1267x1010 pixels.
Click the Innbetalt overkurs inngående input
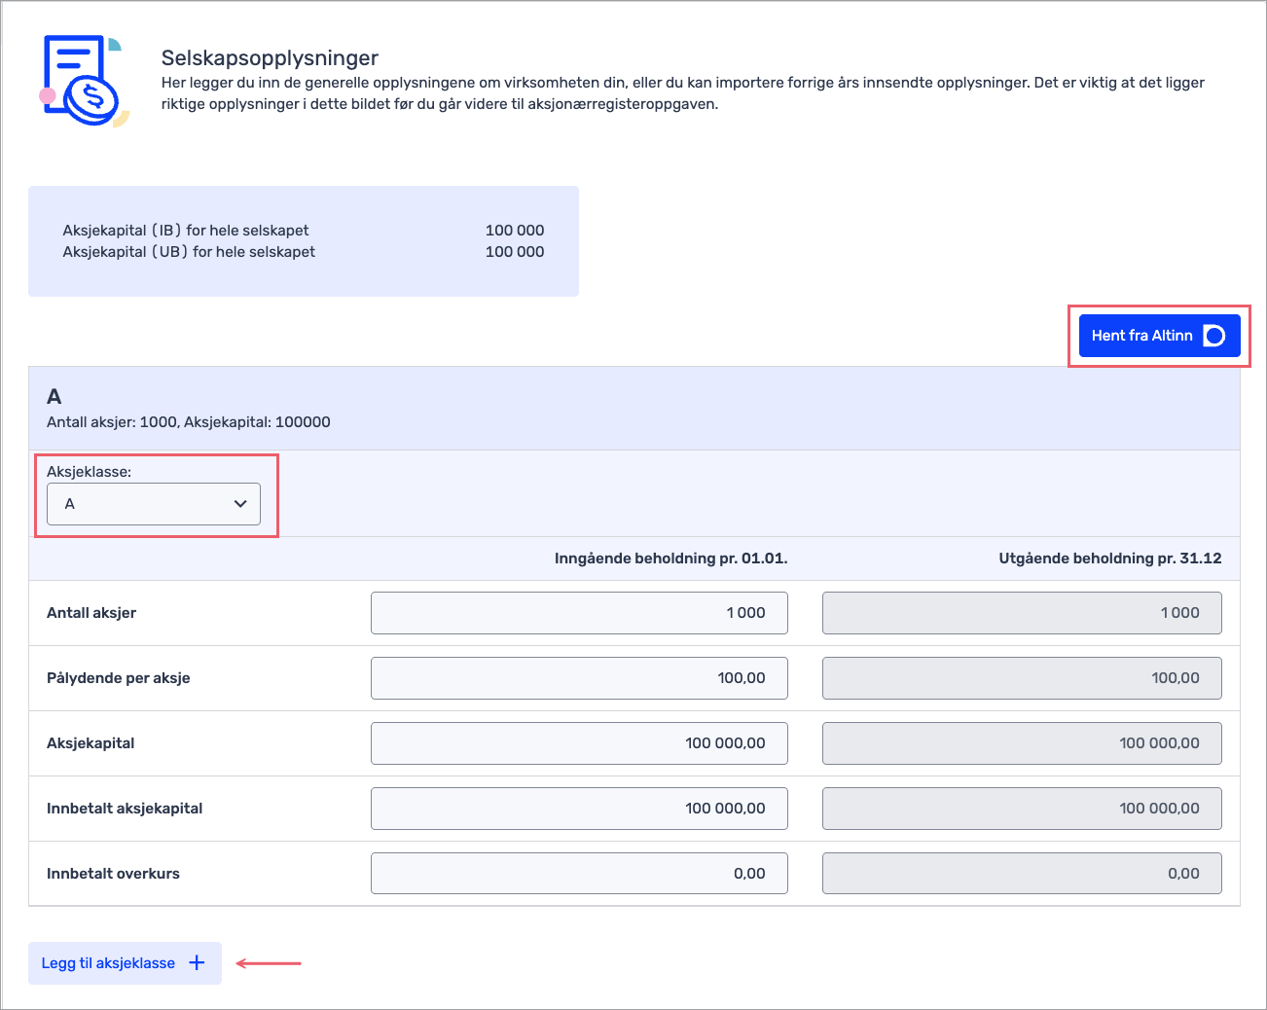tap(579, 874)
